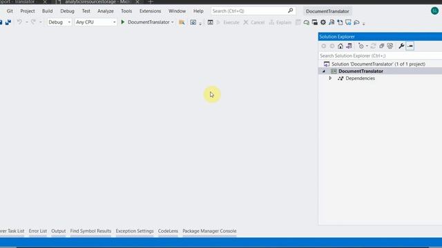
Task: Switch Solution Explorer views icon
Action: 349,46
